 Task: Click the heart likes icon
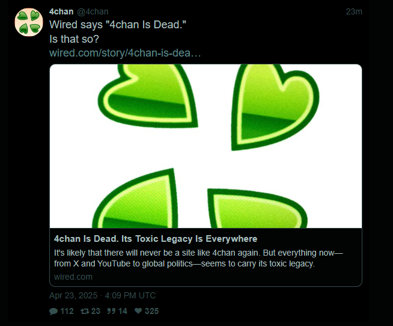138,311
